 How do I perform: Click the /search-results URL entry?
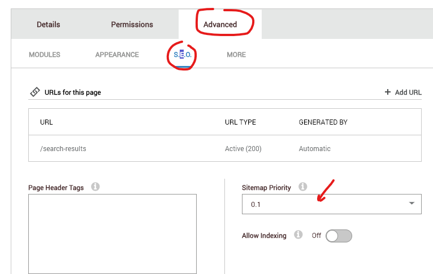click(63, 149)
